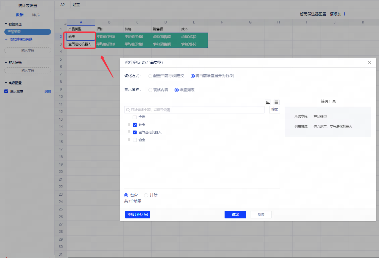The image size is (379, 258).
Task: Switch to the 样式 tab
Action: [x=36, y=15]
